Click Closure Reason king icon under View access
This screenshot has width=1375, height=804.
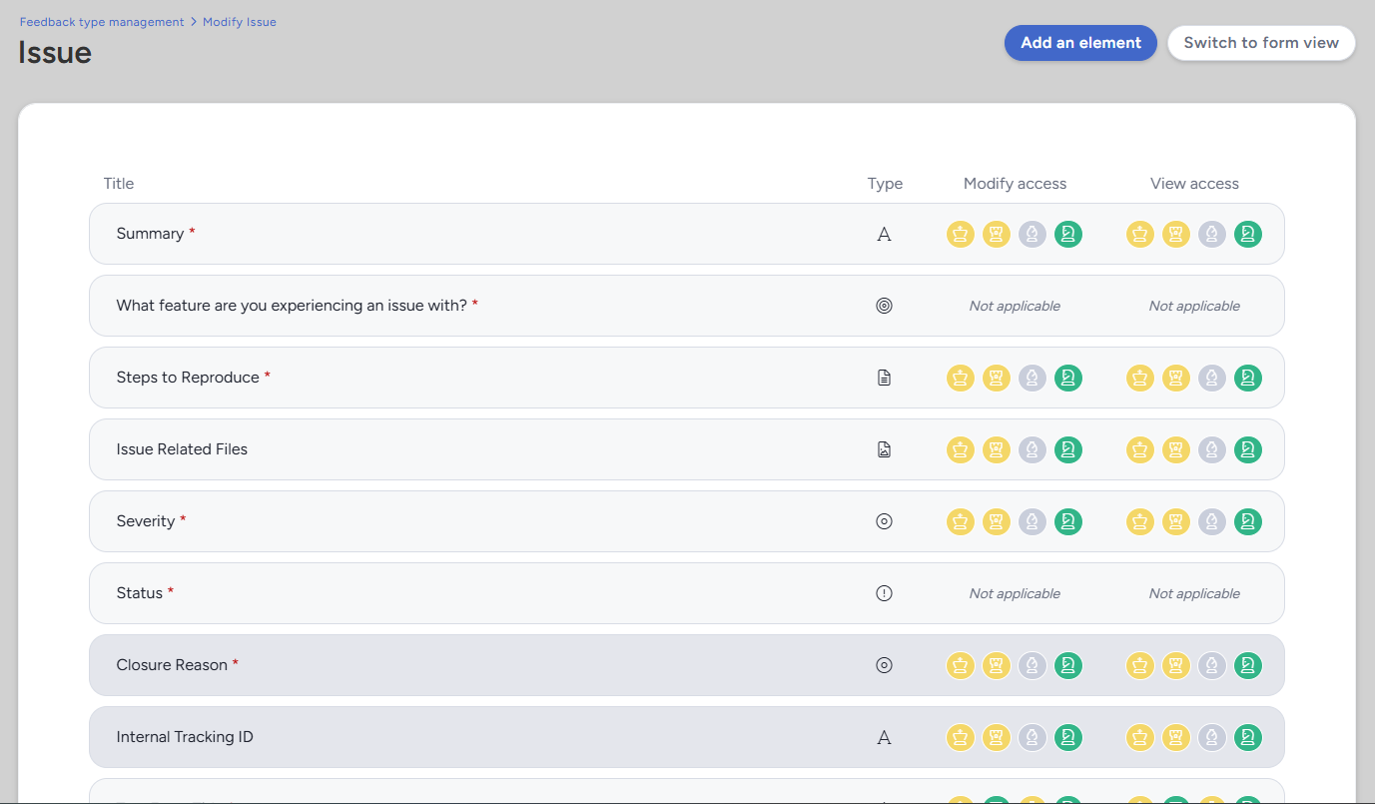click(1140, 665)
